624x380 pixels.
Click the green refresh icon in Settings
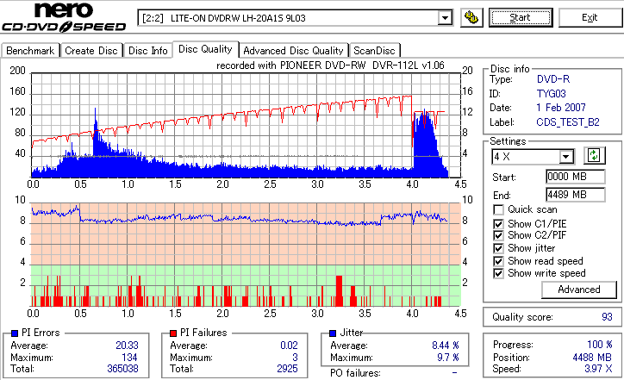point(594,156)
